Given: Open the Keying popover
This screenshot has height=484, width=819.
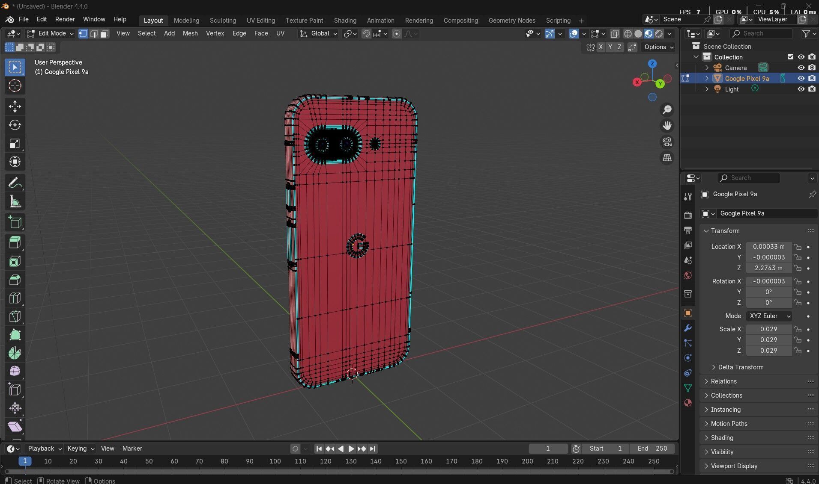Looking at the screenshot, I should click(81, 449).
